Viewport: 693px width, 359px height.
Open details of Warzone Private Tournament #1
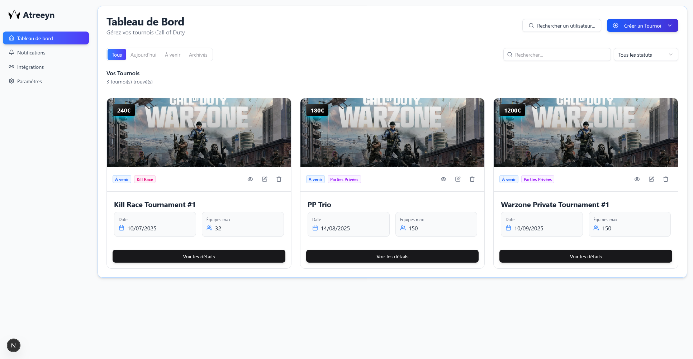pos(586,256)
